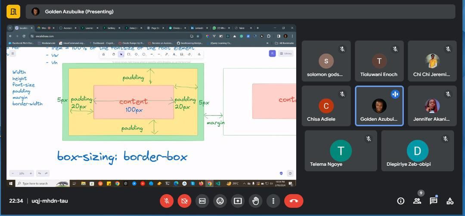Select the solomon gods... participant tile
Viewport: 465px width, 216px height.
pyautogui.click(x=326, y=61)
